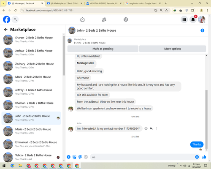Screen dimensions: 211x169
Task: Open Joshua's 2 Beds 2 Baths House chat
Action: (x=31, y=53)
